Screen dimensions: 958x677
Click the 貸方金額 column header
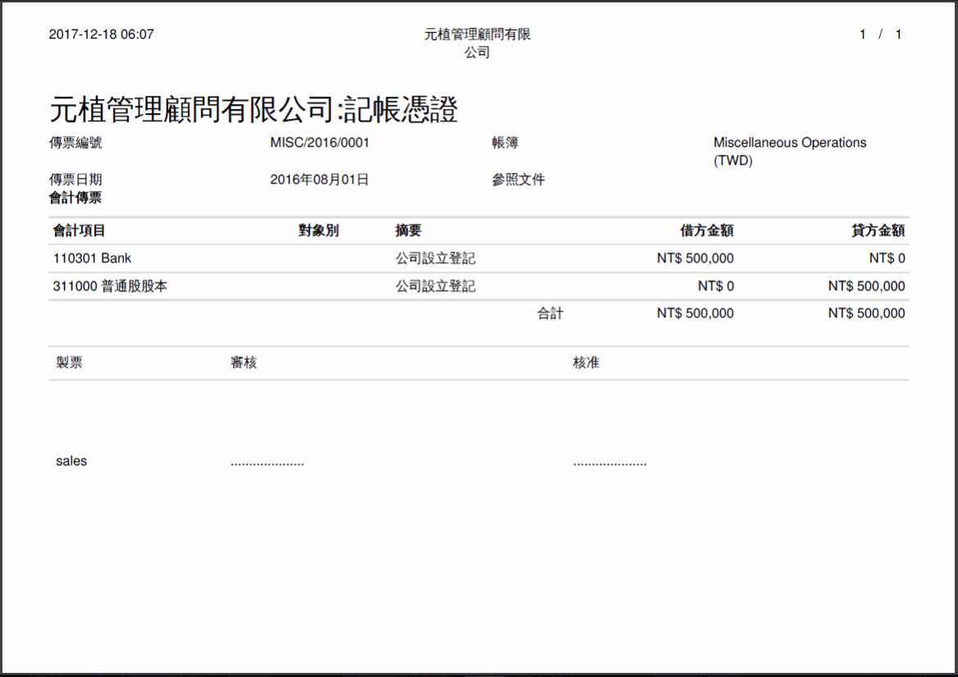[x=878, y=230]
